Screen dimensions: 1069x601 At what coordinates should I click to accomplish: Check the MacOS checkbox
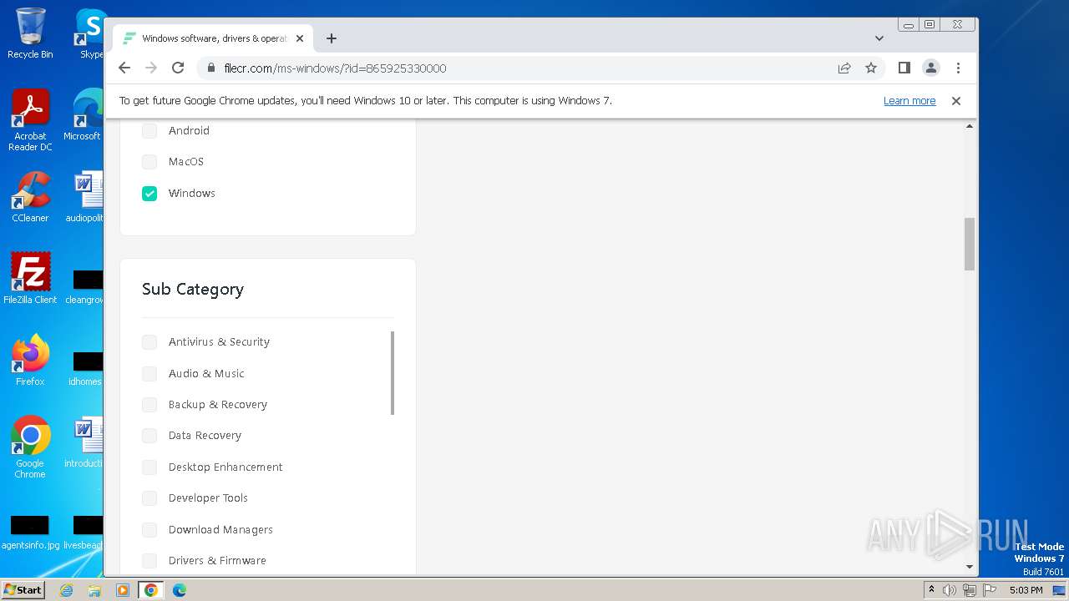pyautogui.click(x=149, y=162)
